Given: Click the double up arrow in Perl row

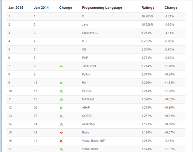Looking at the screenshot, I should 61,83.
